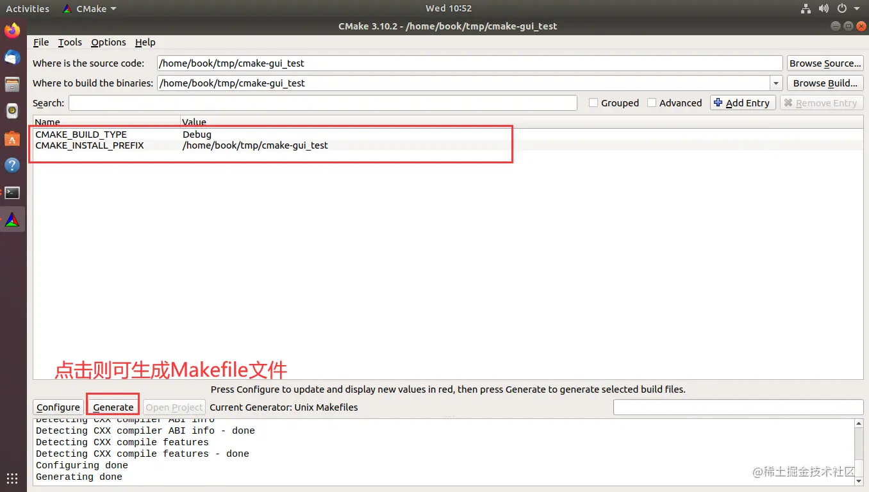Click the progress bar beside Current Generator

pyautogui.click(x=738, y=407)
